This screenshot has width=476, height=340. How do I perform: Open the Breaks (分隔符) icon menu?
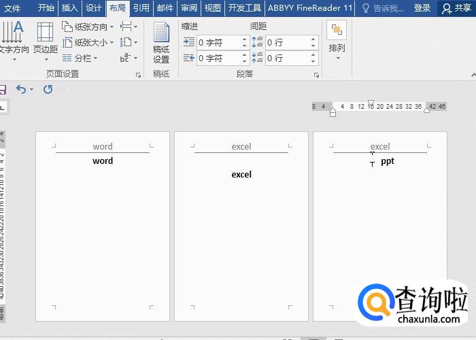pos(128,27)
